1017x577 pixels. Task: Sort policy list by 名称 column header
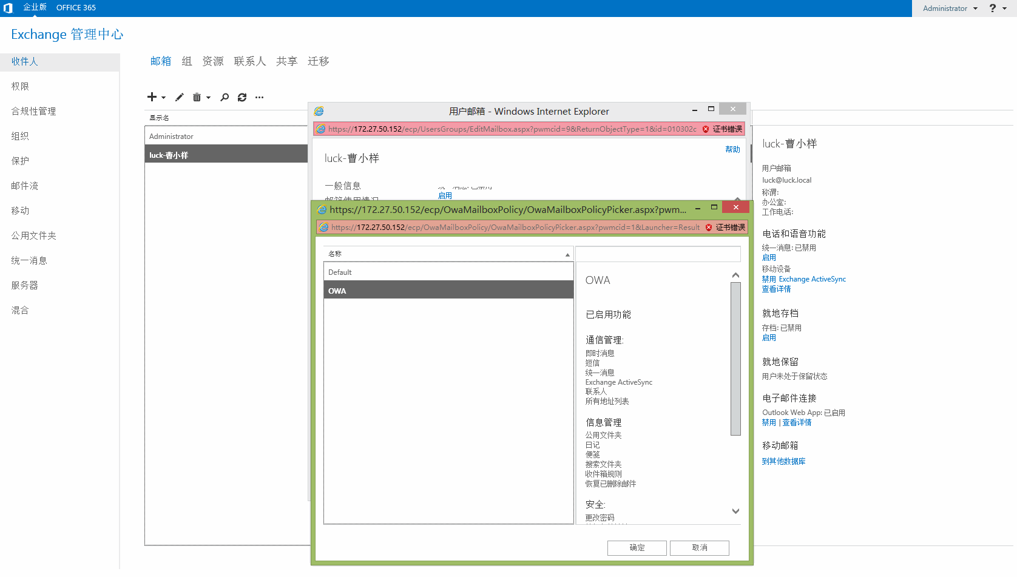448,254
